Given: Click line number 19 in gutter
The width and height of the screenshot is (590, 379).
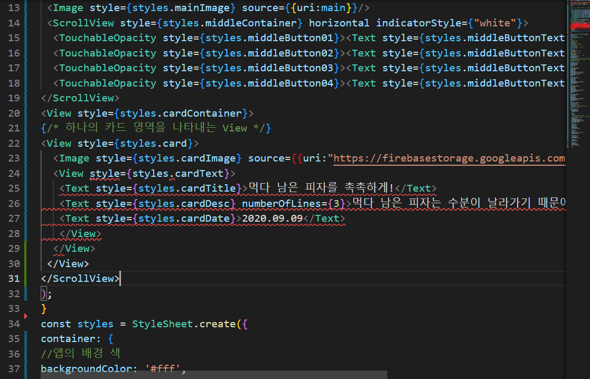Looking at the screenshot, I should click(14, 98).
